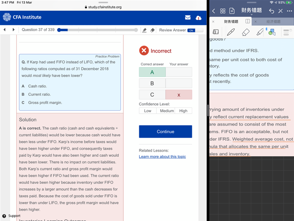Viewport: 294px width, 221px height.
Task: Add a new page in notes app
Action: point(231,11)
